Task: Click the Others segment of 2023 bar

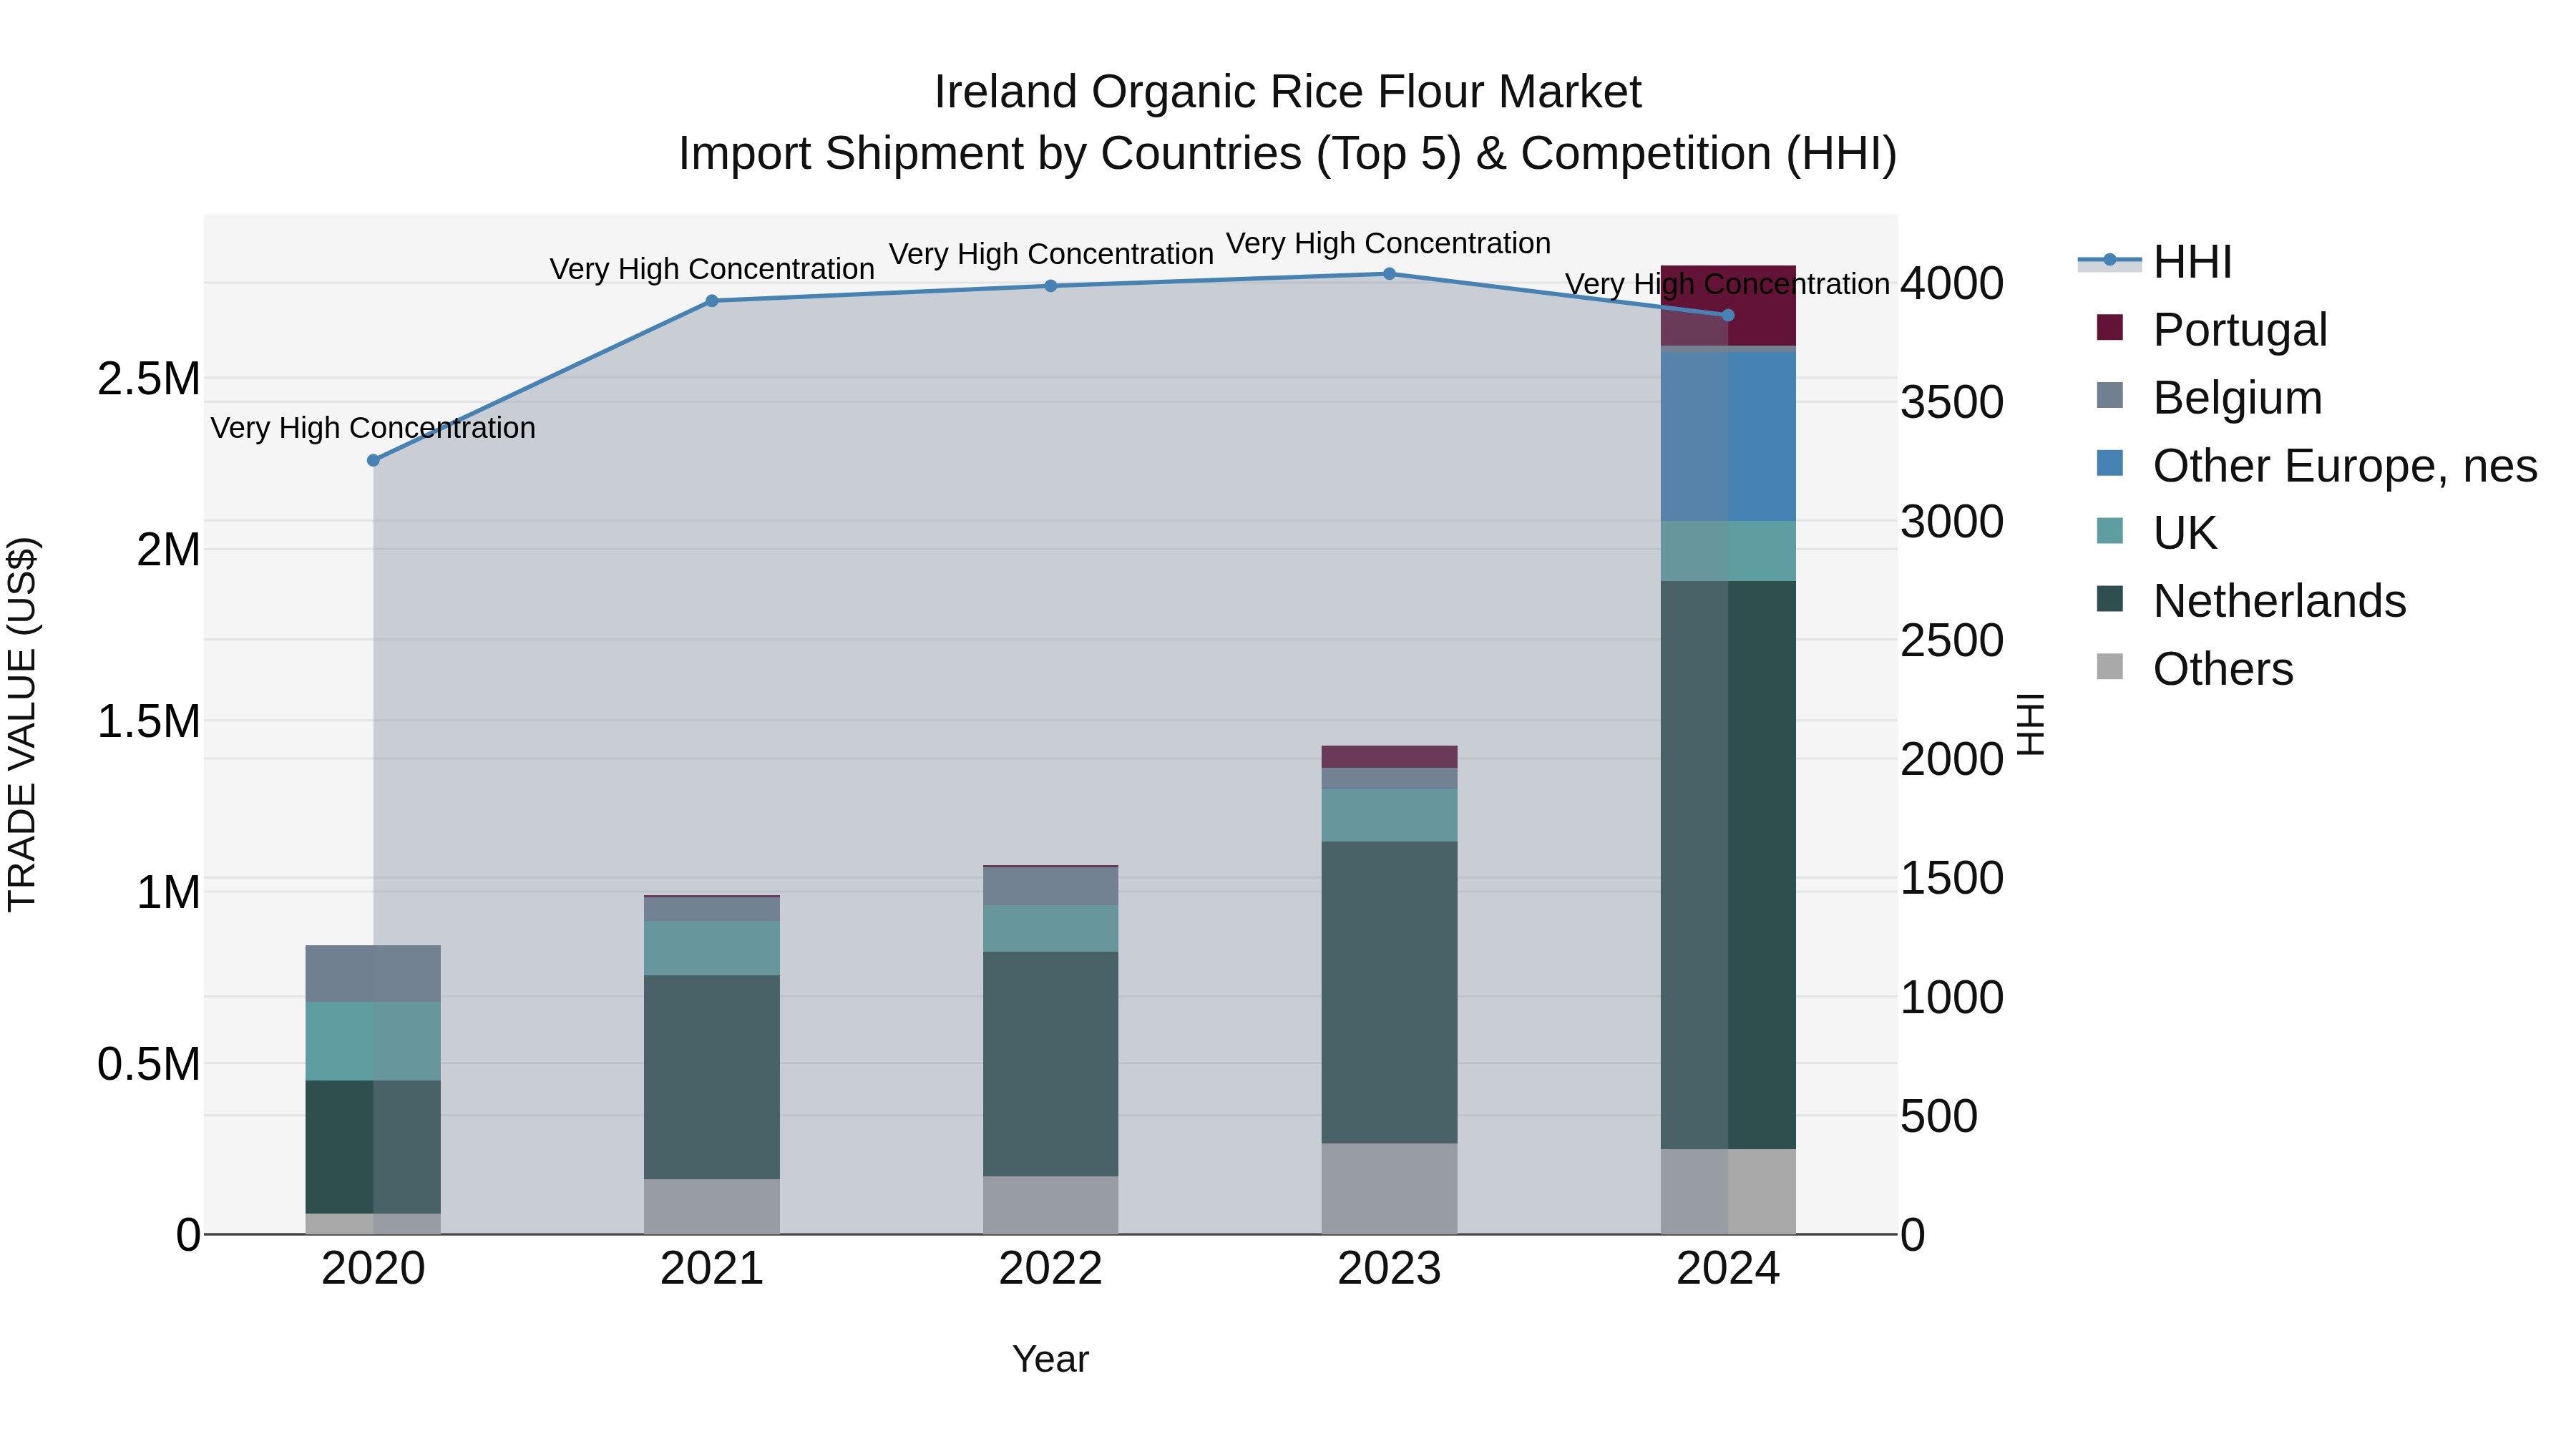Action: (x=1389, y=1189)
